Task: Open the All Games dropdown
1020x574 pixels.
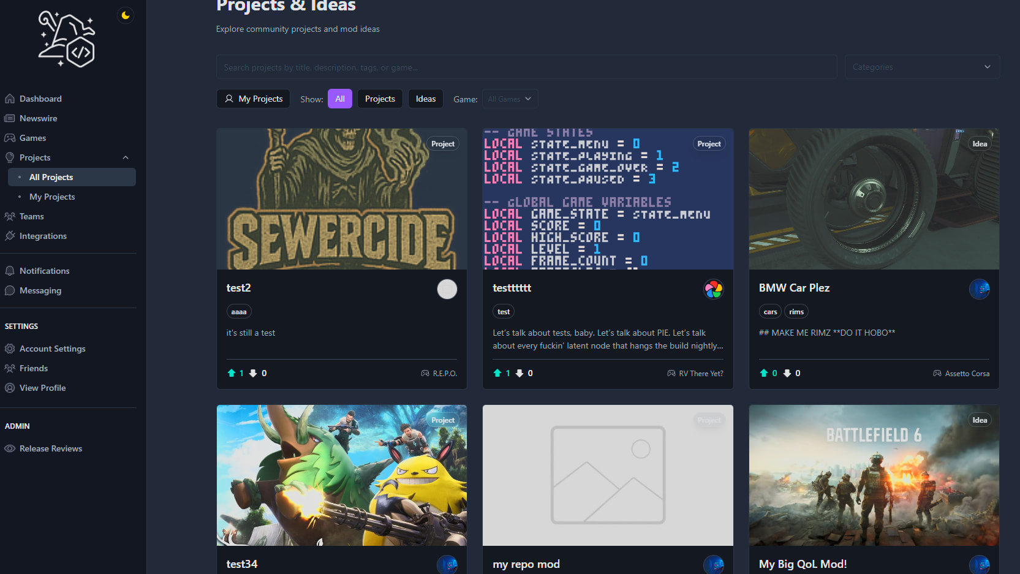Action: [x=510, y=99]
